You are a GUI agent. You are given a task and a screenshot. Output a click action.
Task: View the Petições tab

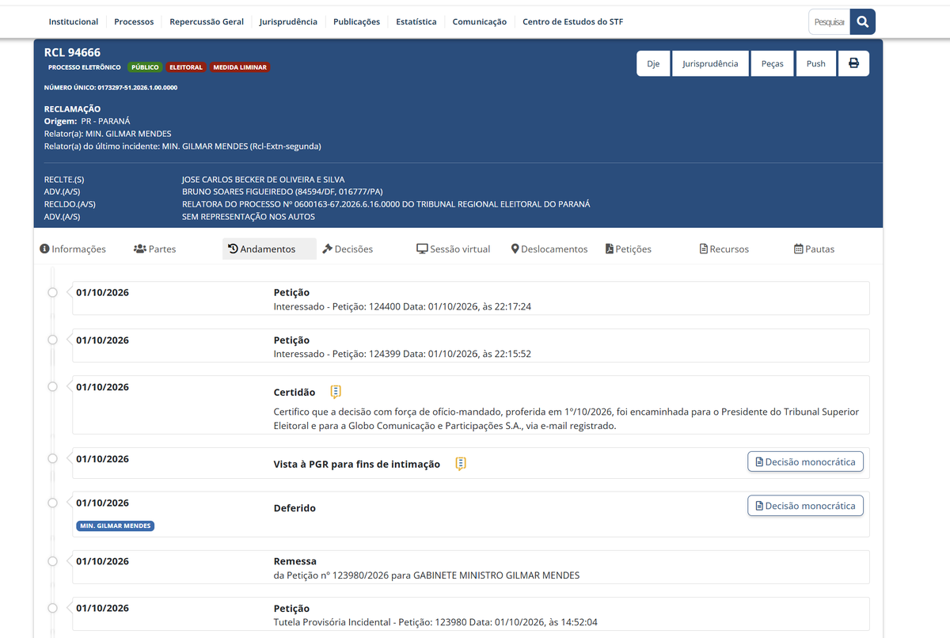coord(629,249)
